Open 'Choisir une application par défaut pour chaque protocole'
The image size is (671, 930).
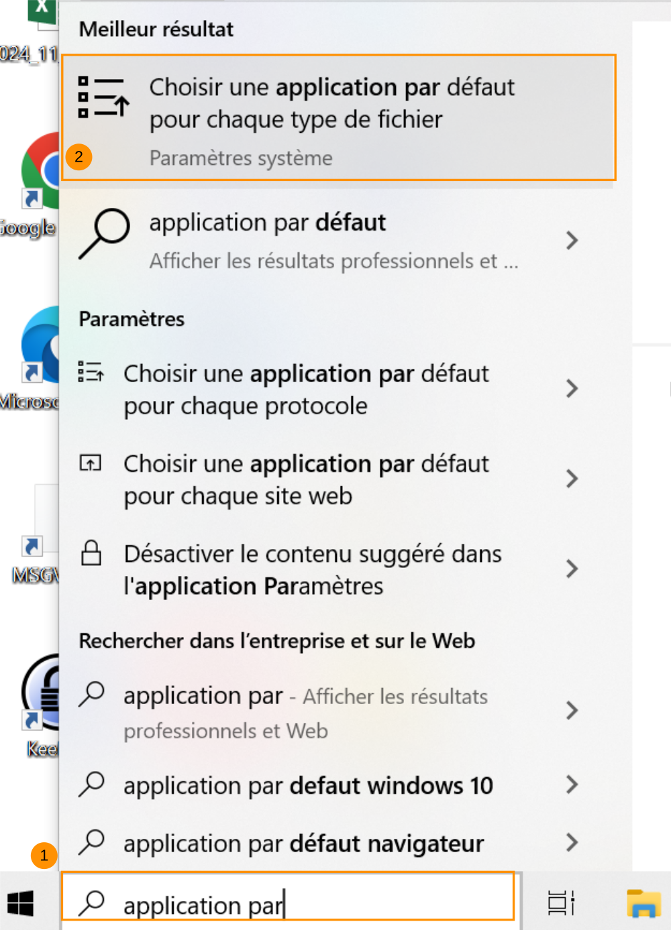(x=306, y=389)
